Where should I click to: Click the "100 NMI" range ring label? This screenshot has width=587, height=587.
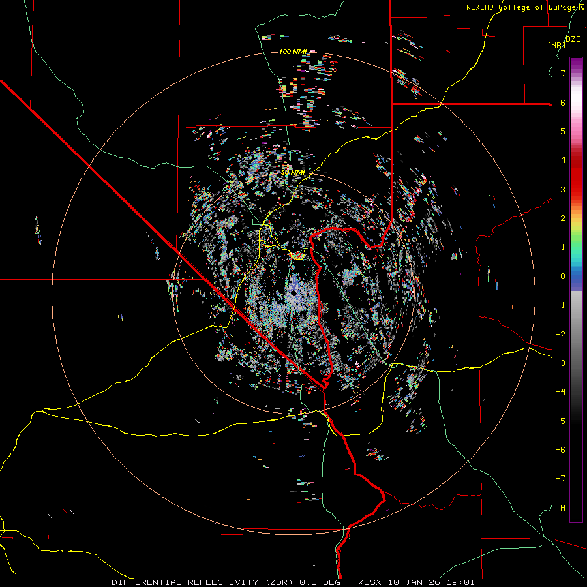pyautogui.click(x=293, y=52)
